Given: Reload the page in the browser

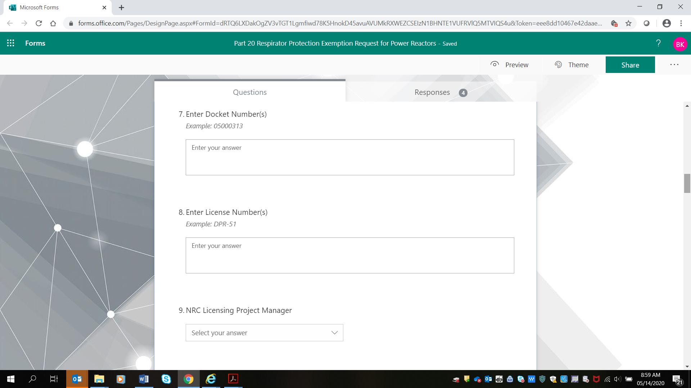Looking at the screenshot, I should [x=39, y=23].
